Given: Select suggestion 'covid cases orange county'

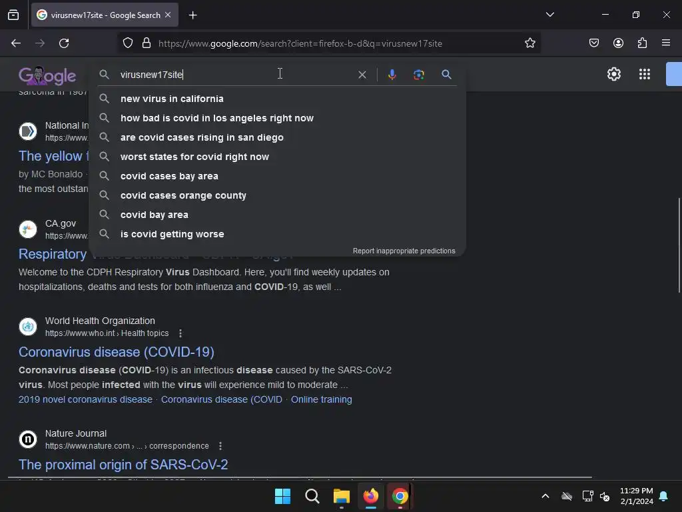Looking at the screenshot, I should 277,195.
